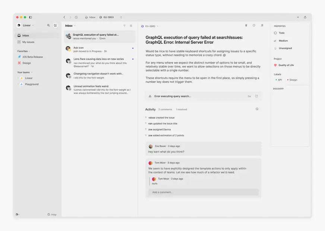Image resolution: width=325 pixels, height=231 pixels.
Task: Click unread dot on Ask icon notification
Action: click(x=133, y=48)
